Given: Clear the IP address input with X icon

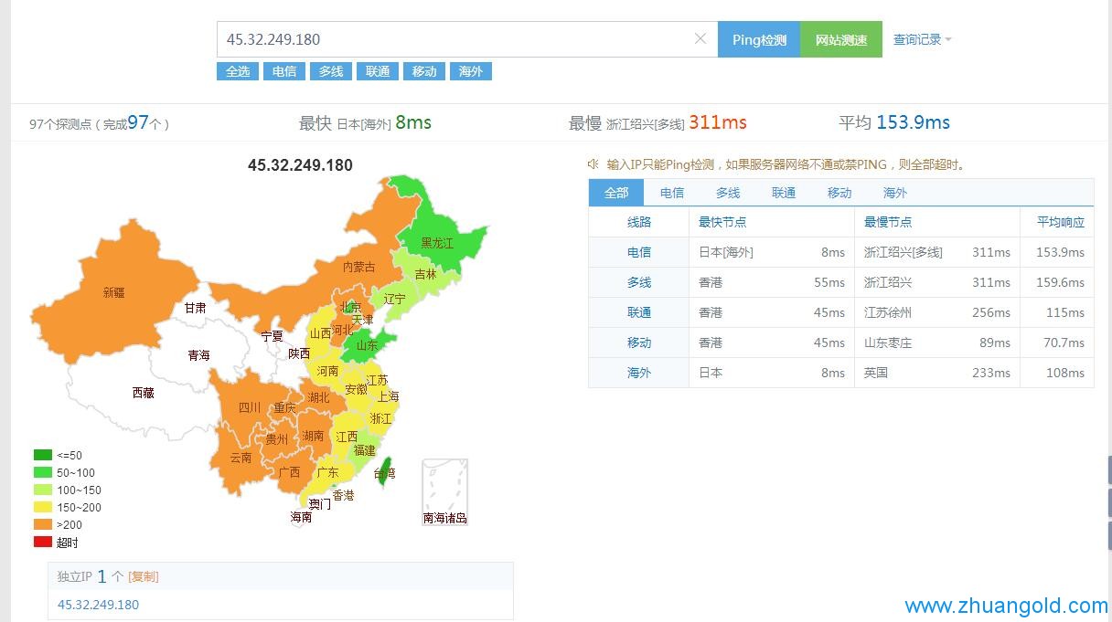Looking at the screenshot, I should coord(700,38).
